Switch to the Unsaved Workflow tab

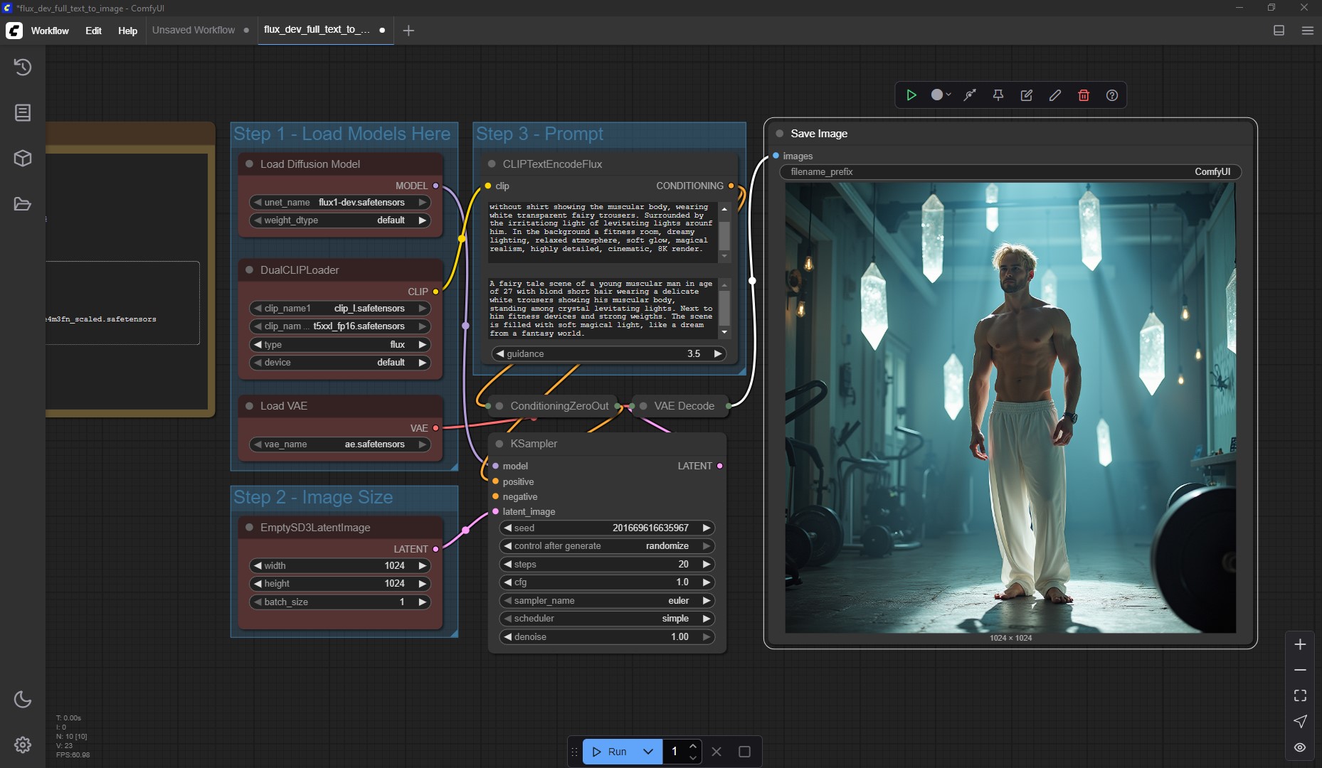point(194,30)
